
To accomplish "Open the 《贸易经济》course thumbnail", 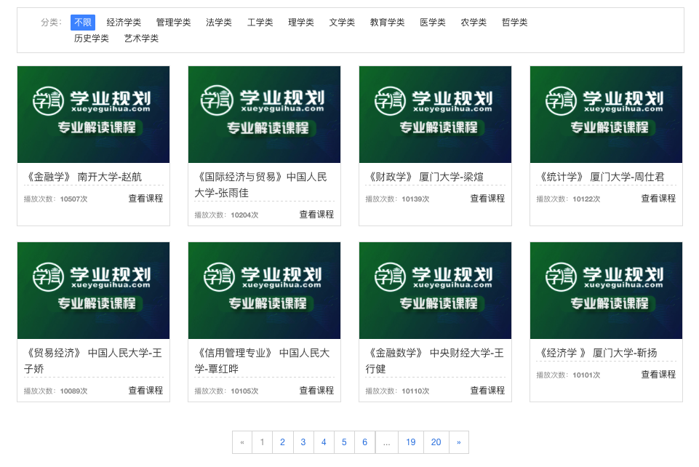I will click(93, 291).
